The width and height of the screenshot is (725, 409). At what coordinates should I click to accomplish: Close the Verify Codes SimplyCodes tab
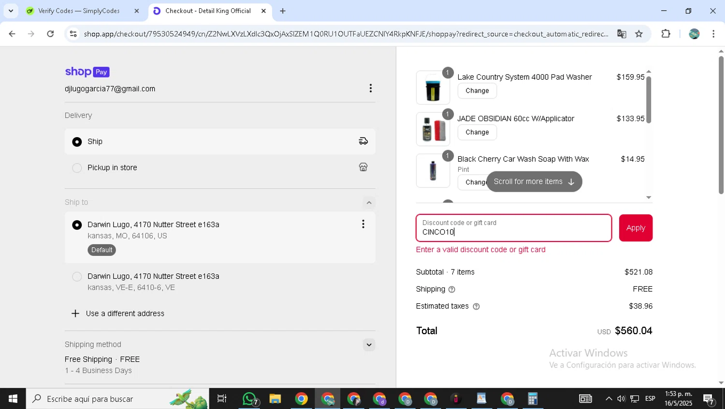[137, 11]
